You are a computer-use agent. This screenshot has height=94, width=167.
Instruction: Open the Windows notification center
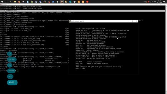coord(164,2)
